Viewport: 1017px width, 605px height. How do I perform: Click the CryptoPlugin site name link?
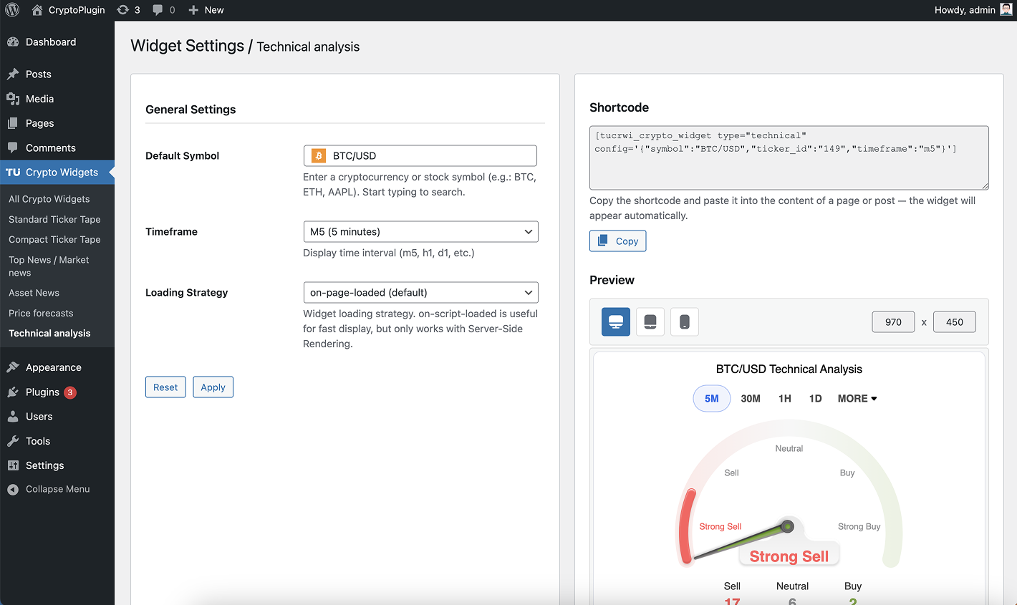77,10
